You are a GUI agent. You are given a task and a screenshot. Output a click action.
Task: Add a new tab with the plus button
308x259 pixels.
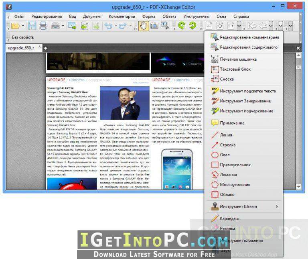click(x=46, y=48)
